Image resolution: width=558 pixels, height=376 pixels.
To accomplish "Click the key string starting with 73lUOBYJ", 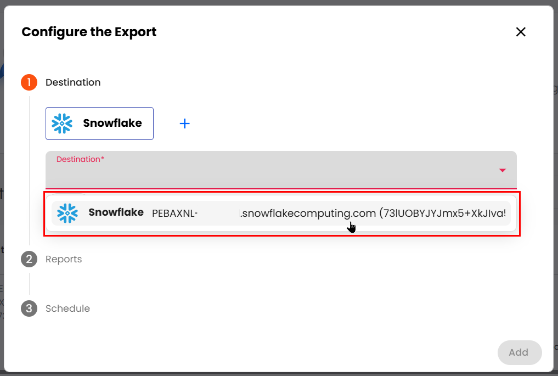I will 442,213.
